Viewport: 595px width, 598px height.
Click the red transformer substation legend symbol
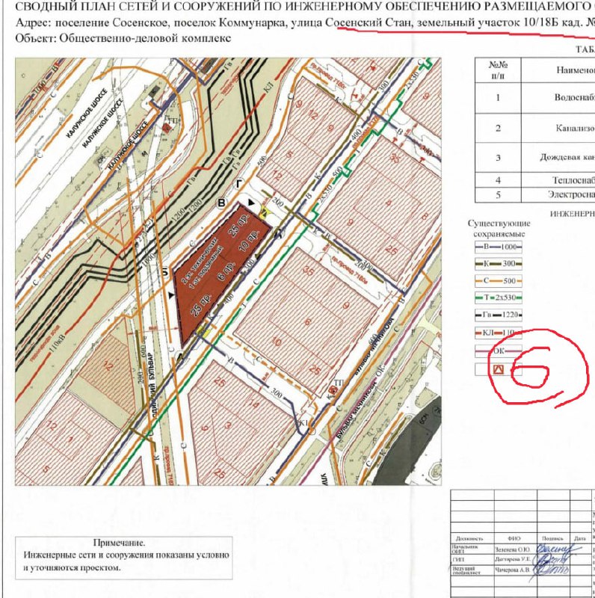[498, 369]
